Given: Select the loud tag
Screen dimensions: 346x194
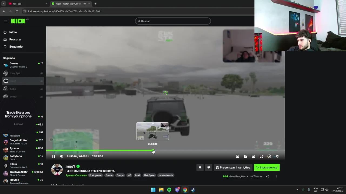Looking at the screenshot, I should click(137, 175).
